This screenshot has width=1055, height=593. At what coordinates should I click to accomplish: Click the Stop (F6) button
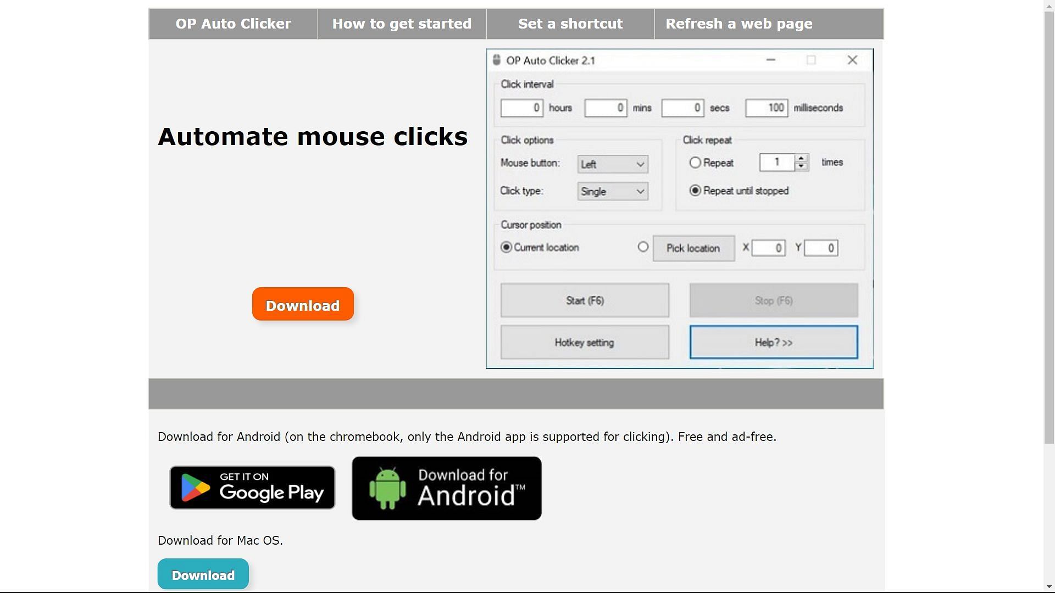point(773,300)
